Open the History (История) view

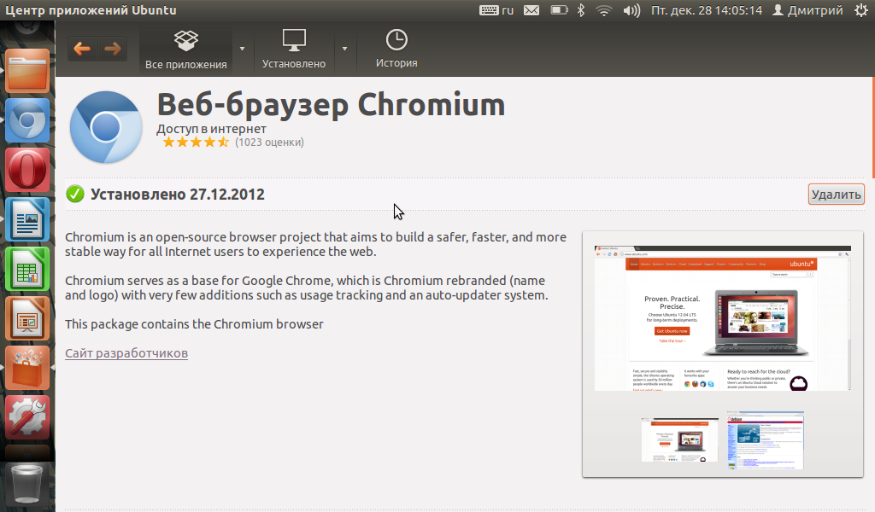(x=396, y=49)
